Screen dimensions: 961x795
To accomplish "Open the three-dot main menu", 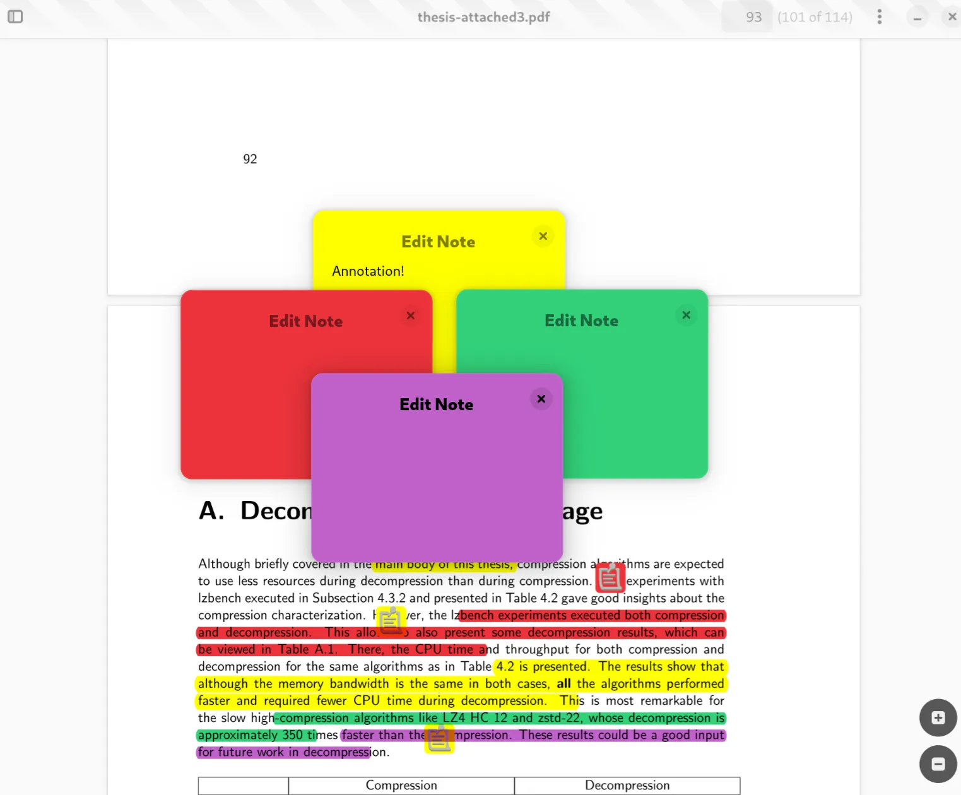I will point(879,17).
